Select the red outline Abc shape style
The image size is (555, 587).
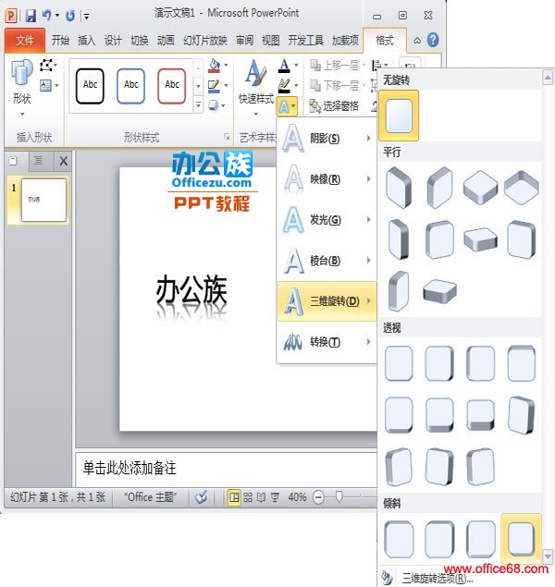[x=171, y=86]
